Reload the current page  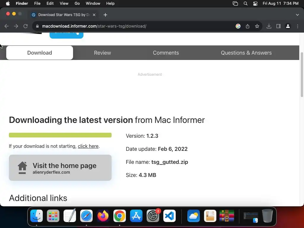point(26,26)
